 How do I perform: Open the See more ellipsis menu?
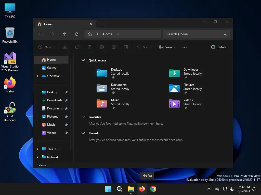[185, 47]
